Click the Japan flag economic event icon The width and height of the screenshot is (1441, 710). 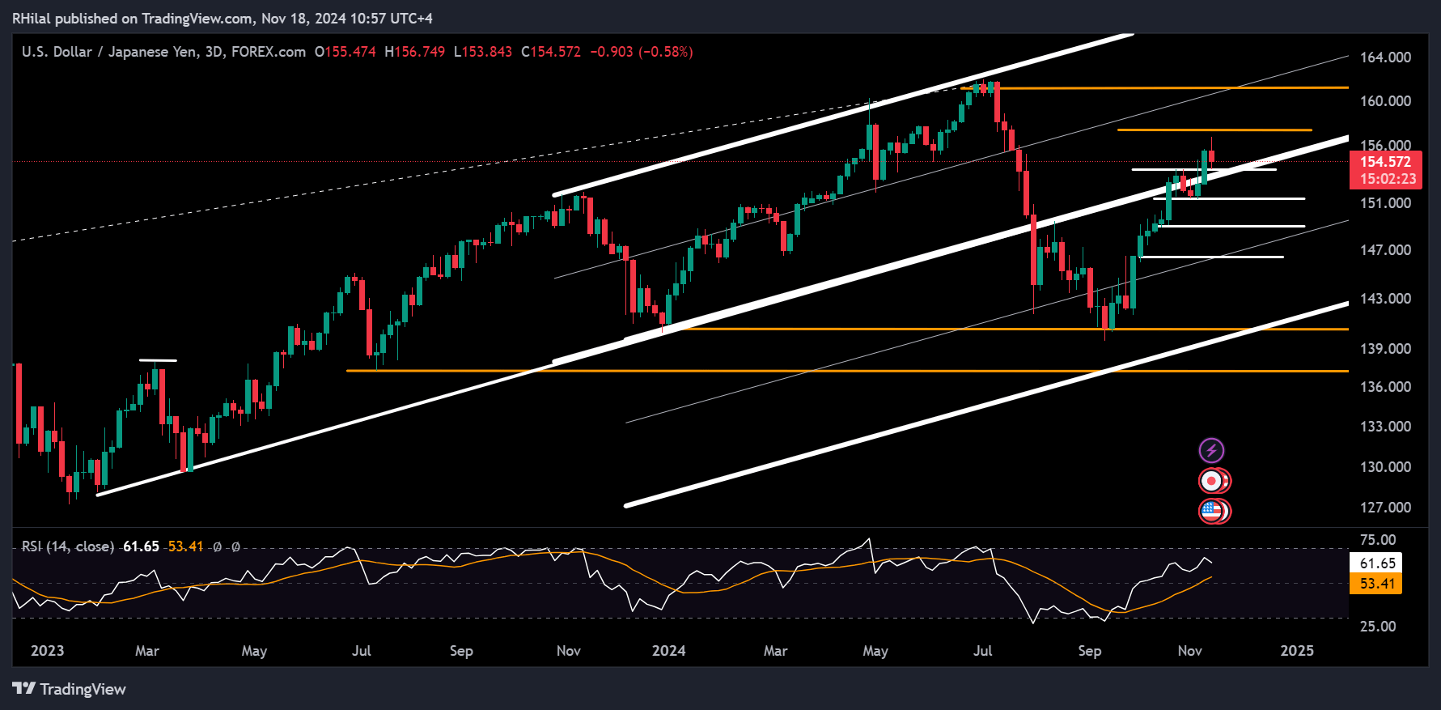coord(1213,481)
